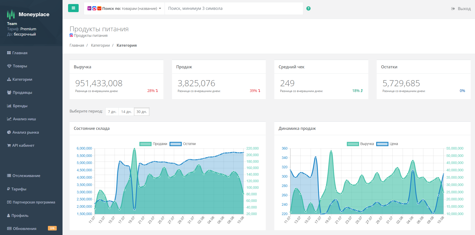The width and height of the screenshot is (475, 235).
Task: Click the green help question mark icon
Action: pyautogui.click(x=308, y=9)
